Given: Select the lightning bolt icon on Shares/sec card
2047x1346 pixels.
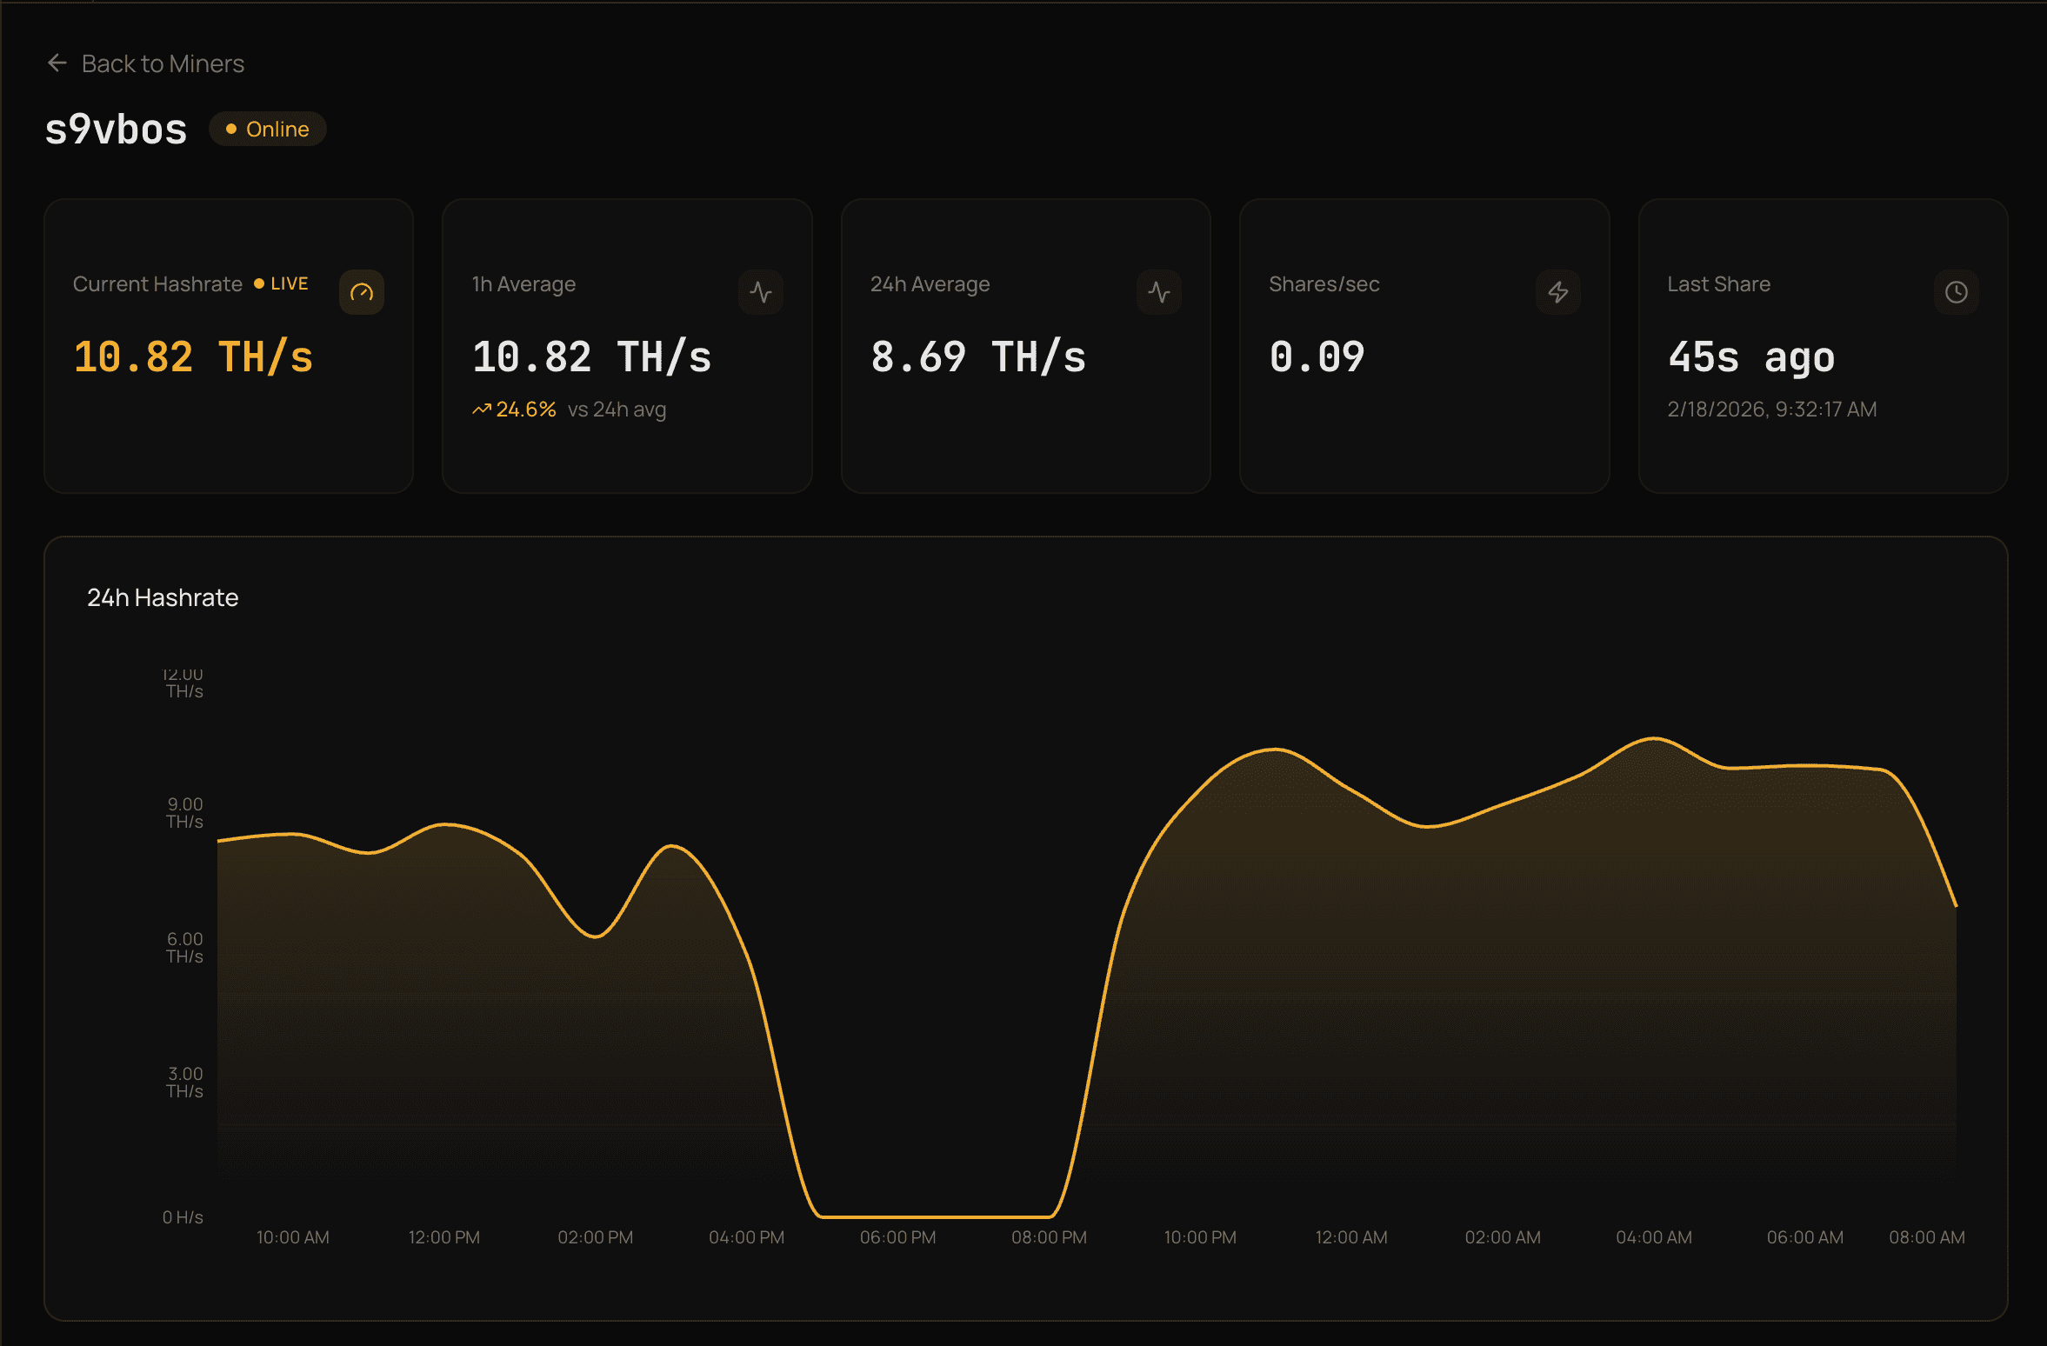Looking at the screenshot, I should click(x=1559, y=292).
